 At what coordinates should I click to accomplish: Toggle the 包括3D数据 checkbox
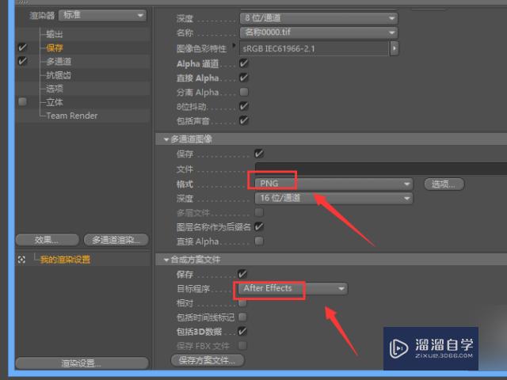(x=242, y=331)
